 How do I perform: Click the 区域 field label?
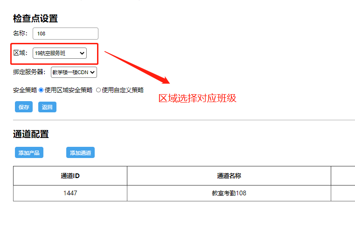[x=21, y=53]
